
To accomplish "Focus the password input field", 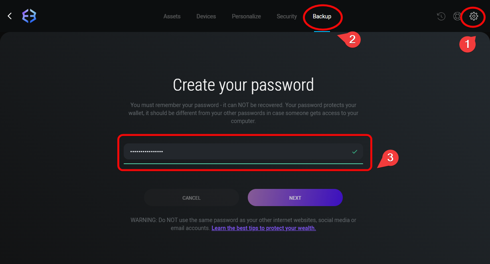I will [x=243, y=152].
